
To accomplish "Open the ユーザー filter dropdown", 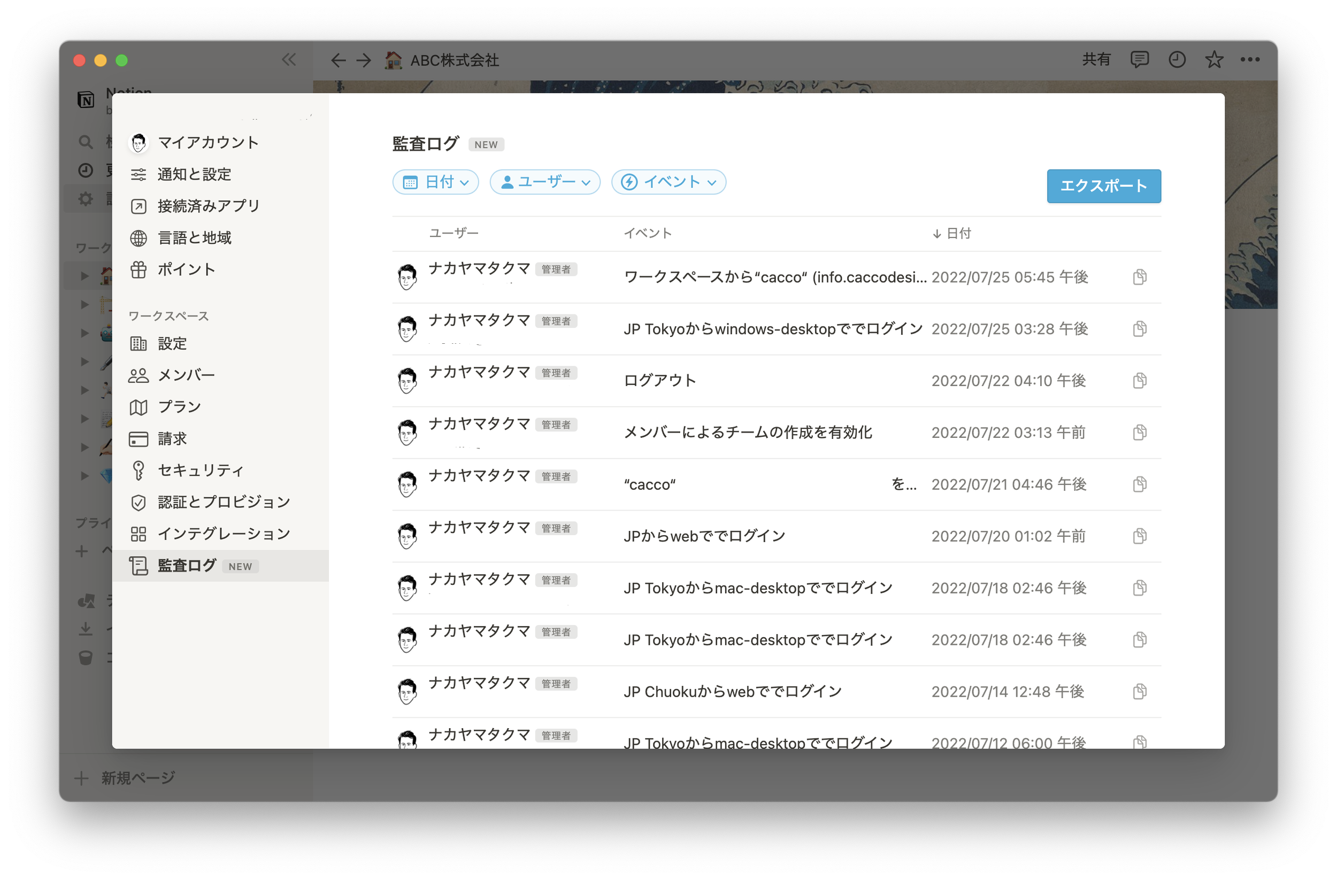I will point(545,182).
